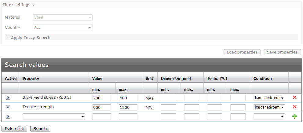The image size is (303, 133).
Task: Click the Delete list button
Action: click(14, 129)
